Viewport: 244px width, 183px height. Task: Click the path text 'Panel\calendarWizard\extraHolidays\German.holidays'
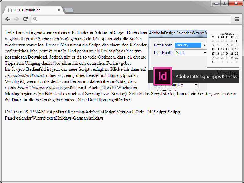54,118
